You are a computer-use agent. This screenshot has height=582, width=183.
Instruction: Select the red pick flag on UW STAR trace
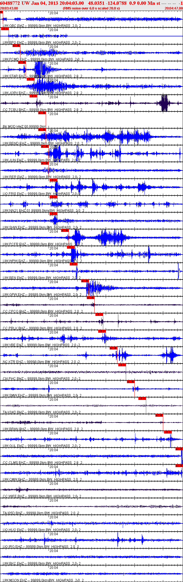point(22,62)
